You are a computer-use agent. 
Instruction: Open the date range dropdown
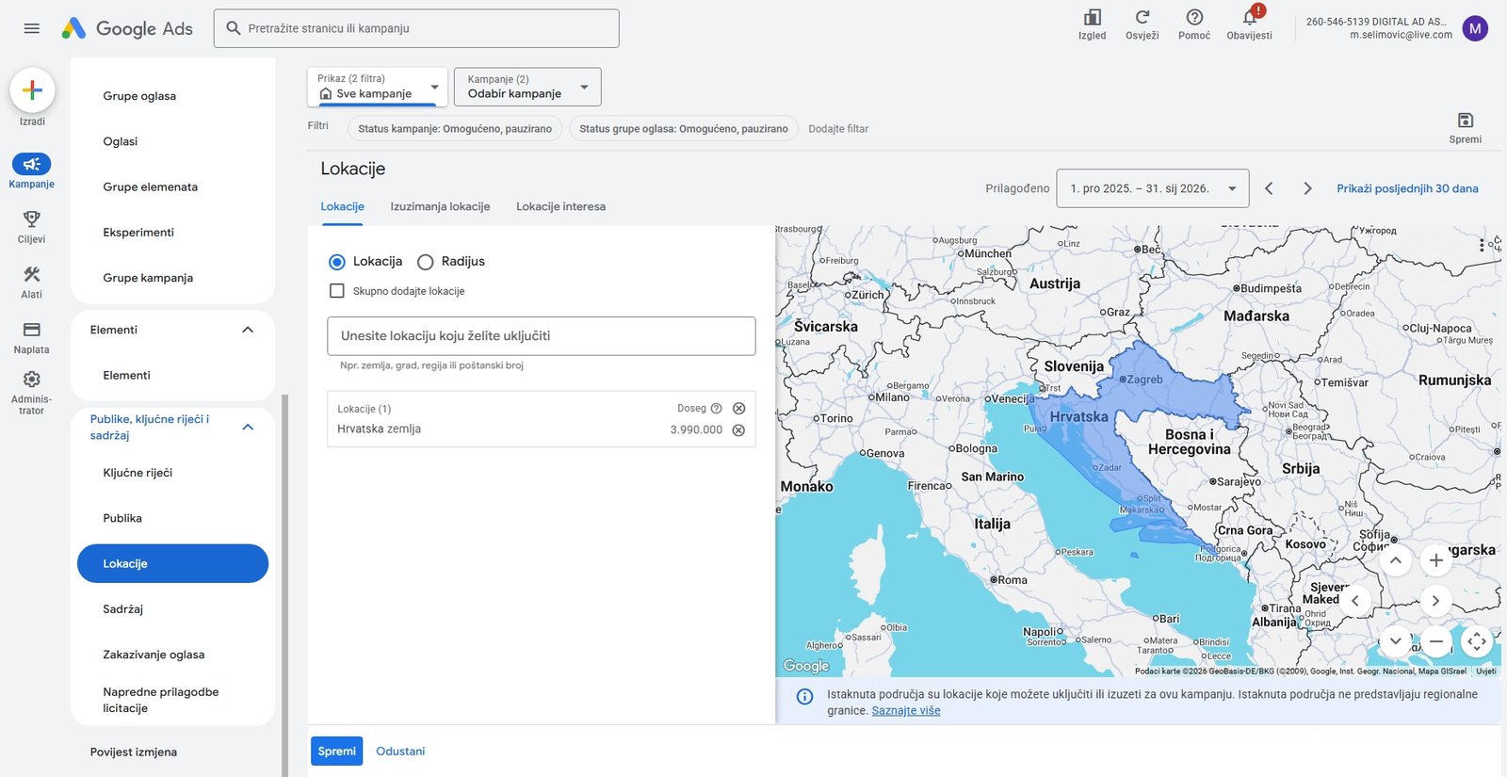[1153, 188]
